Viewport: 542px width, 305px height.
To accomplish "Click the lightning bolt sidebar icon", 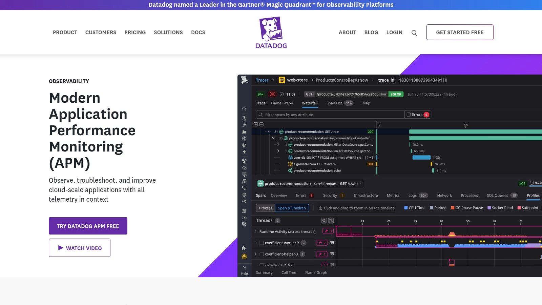I will [x=244, y=152].
